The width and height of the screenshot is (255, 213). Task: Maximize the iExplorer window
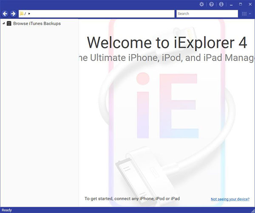[x=241, y=4]
